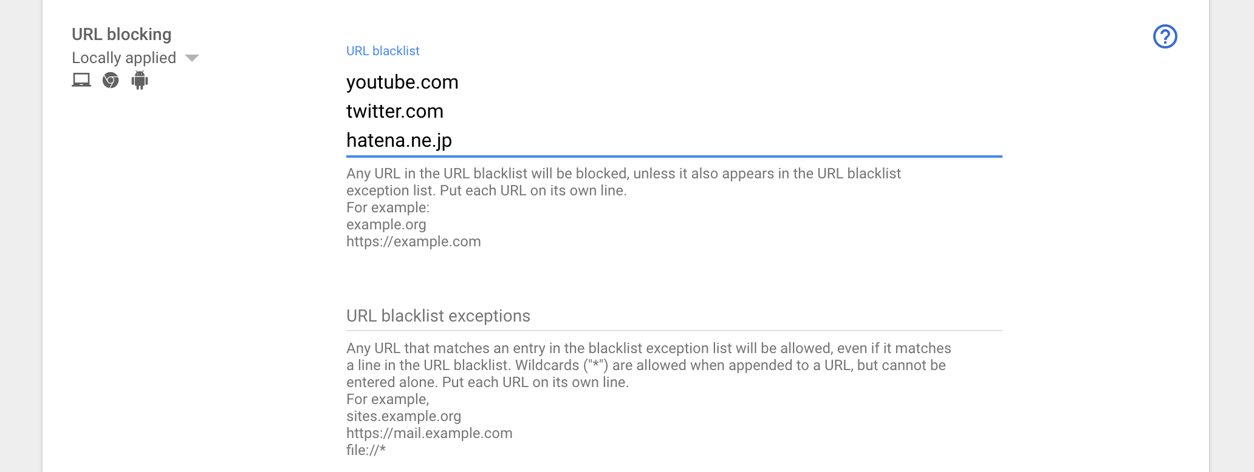Image resolution: width=1254 pixels, height=472 pixels.
Task: Click the sites.example.org sample line
Action: 404,416
